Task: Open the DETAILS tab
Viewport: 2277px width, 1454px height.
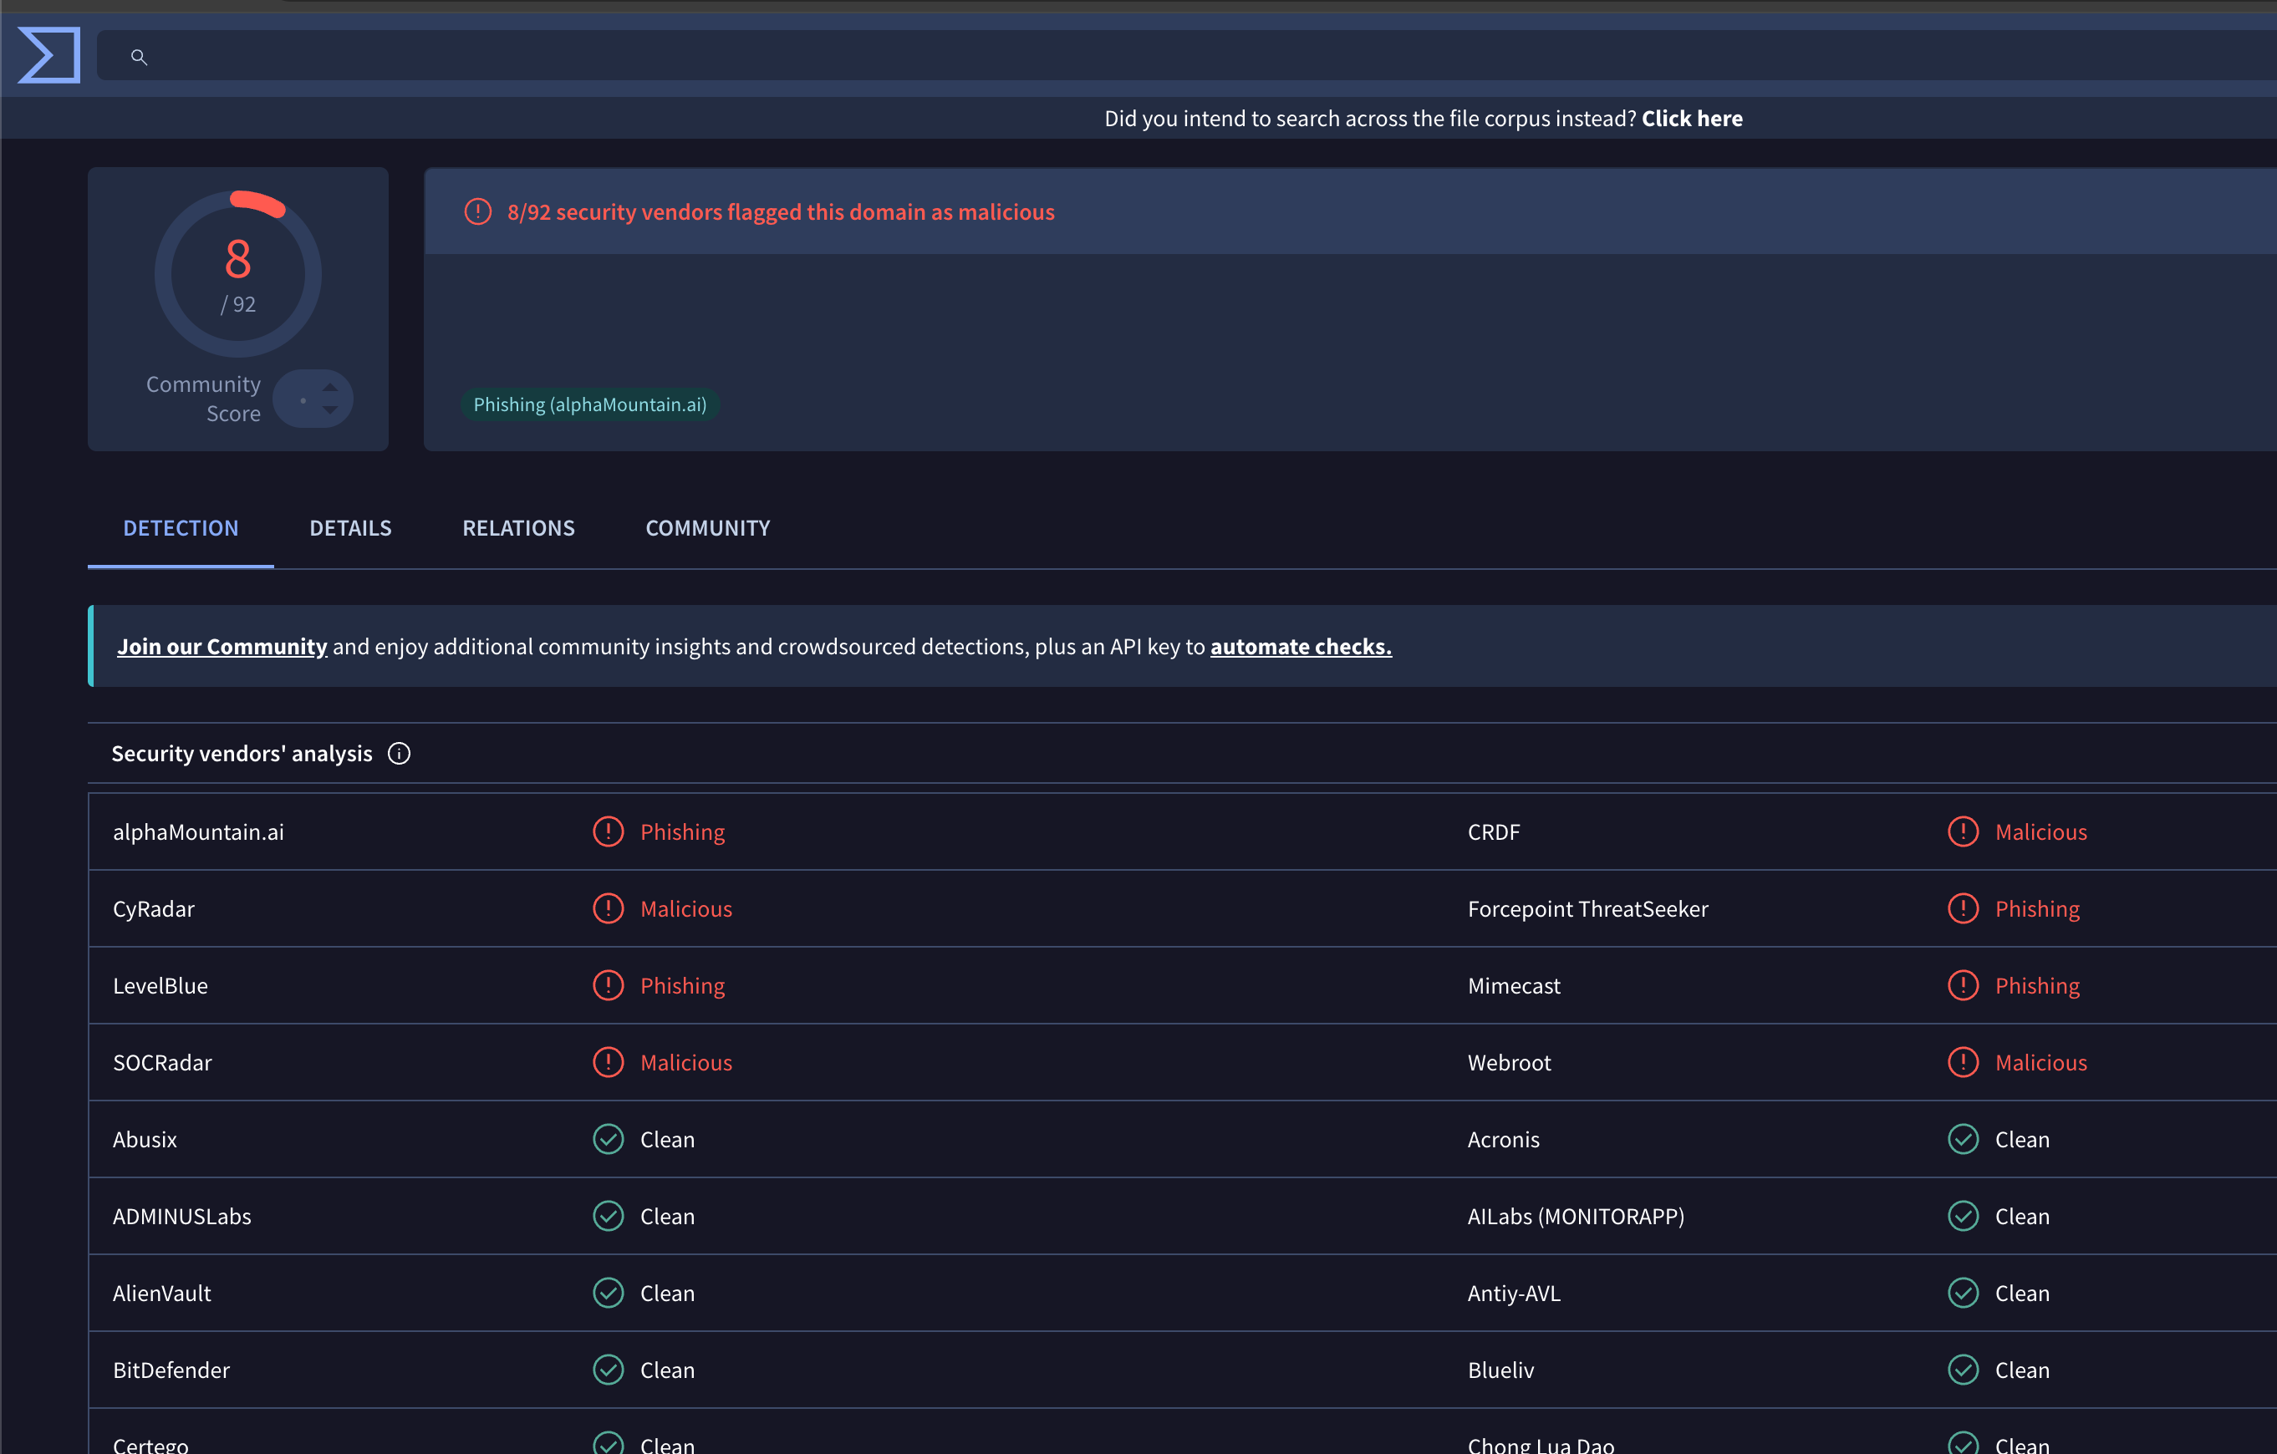Action: pos(350,527)
